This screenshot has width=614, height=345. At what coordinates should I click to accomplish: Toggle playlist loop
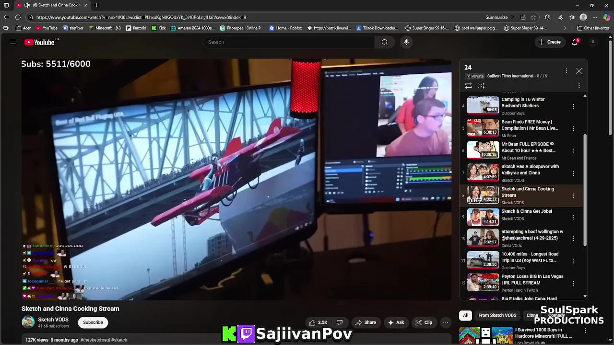(x=469, y=86)
